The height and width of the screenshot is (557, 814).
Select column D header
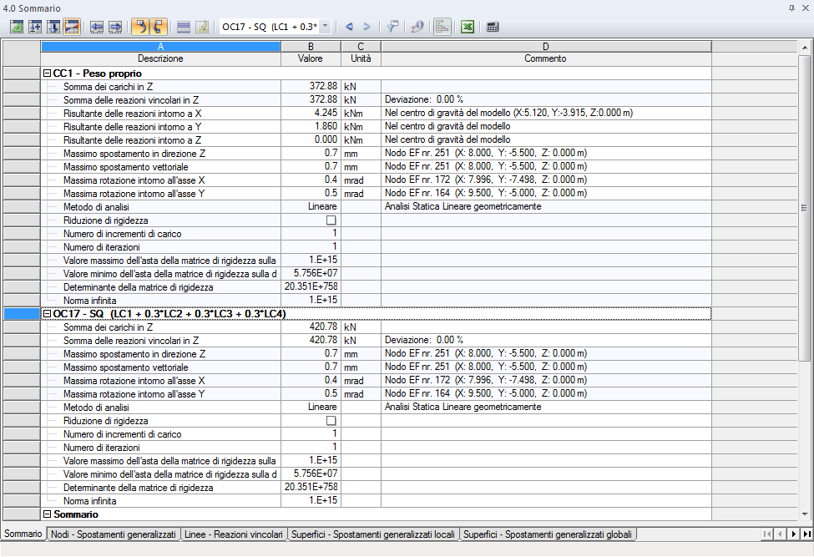[546, 47]
